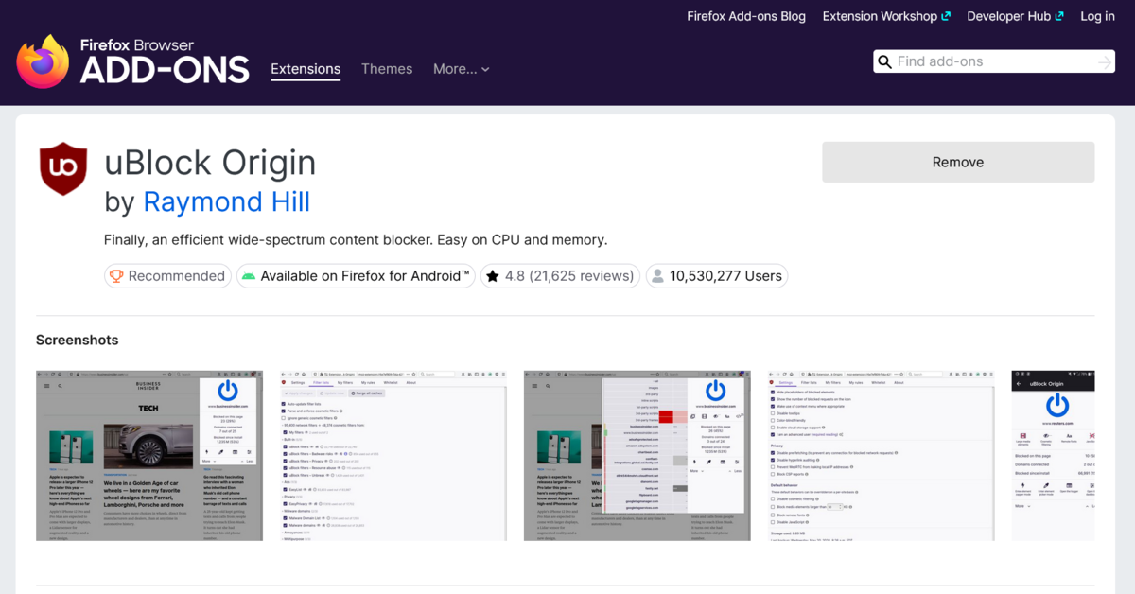Screen dimensions: 1135x594
Task: Click the star rating icon
Action: tap(492, 276)
